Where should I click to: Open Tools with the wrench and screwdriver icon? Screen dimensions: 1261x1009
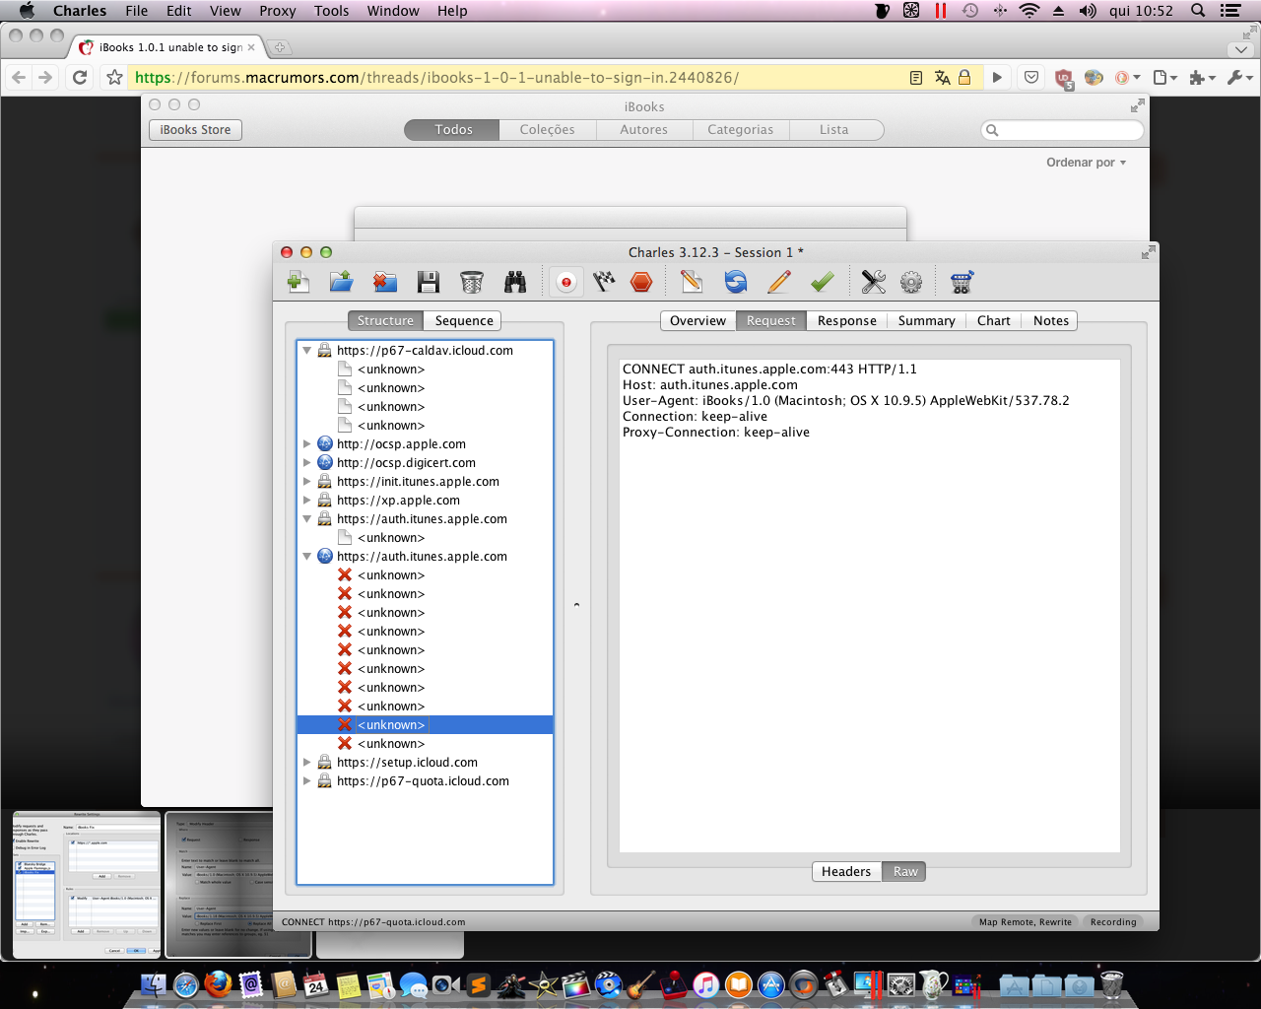(874, 282)
